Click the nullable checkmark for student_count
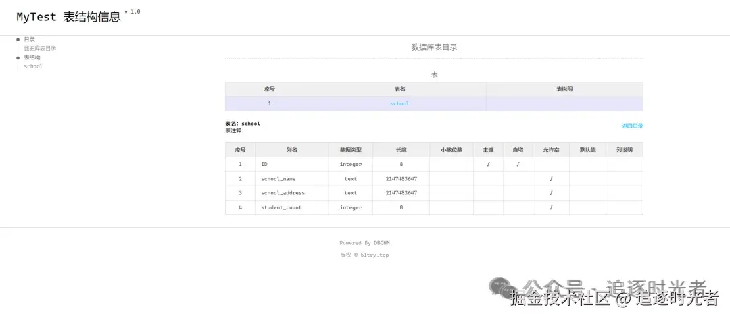Image resolution: width=730 pixels, height=318 pixels. click(552, 207)
